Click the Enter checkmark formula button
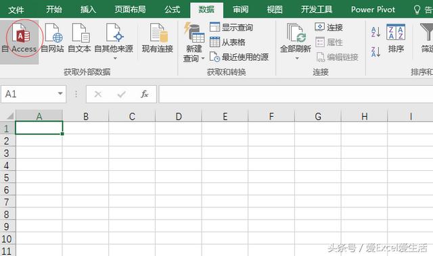The width and height of the screenshot is (433, 256). click(x=121, y=95)
